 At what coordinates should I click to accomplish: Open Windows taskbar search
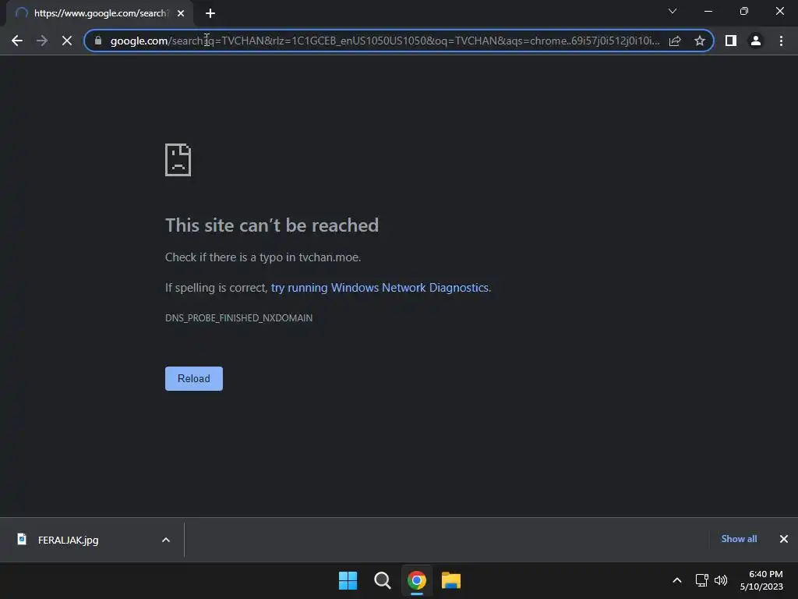click(382, 580)
